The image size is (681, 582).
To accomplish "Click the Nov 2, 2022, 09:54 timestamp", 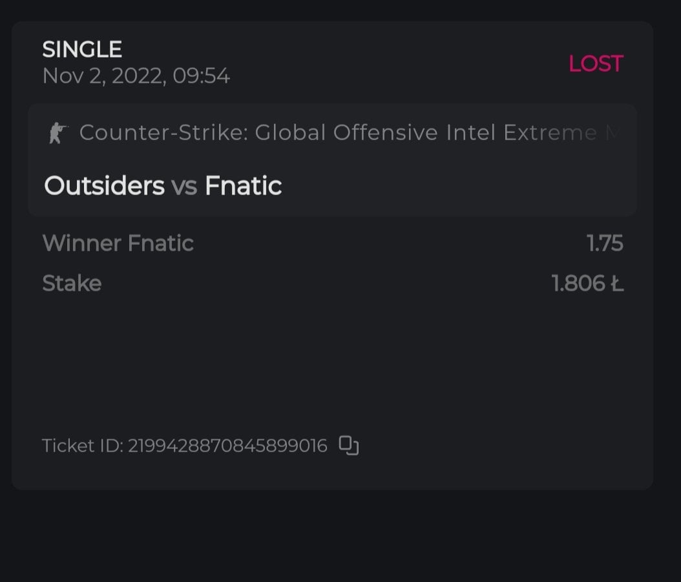I will click(136, 76).
